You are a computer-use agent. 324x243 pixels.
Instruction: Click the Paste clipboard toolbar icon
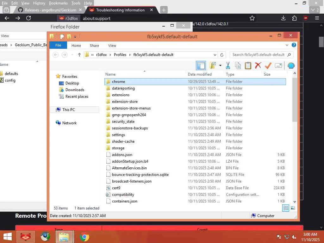[x=248, y=65]
